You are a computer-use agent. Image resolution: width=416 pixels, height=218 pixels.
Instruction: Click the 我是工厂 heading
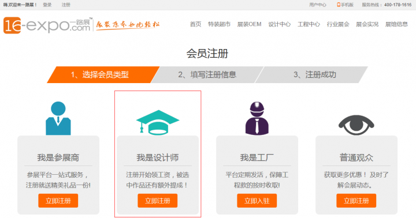click(x=257, y=157)
